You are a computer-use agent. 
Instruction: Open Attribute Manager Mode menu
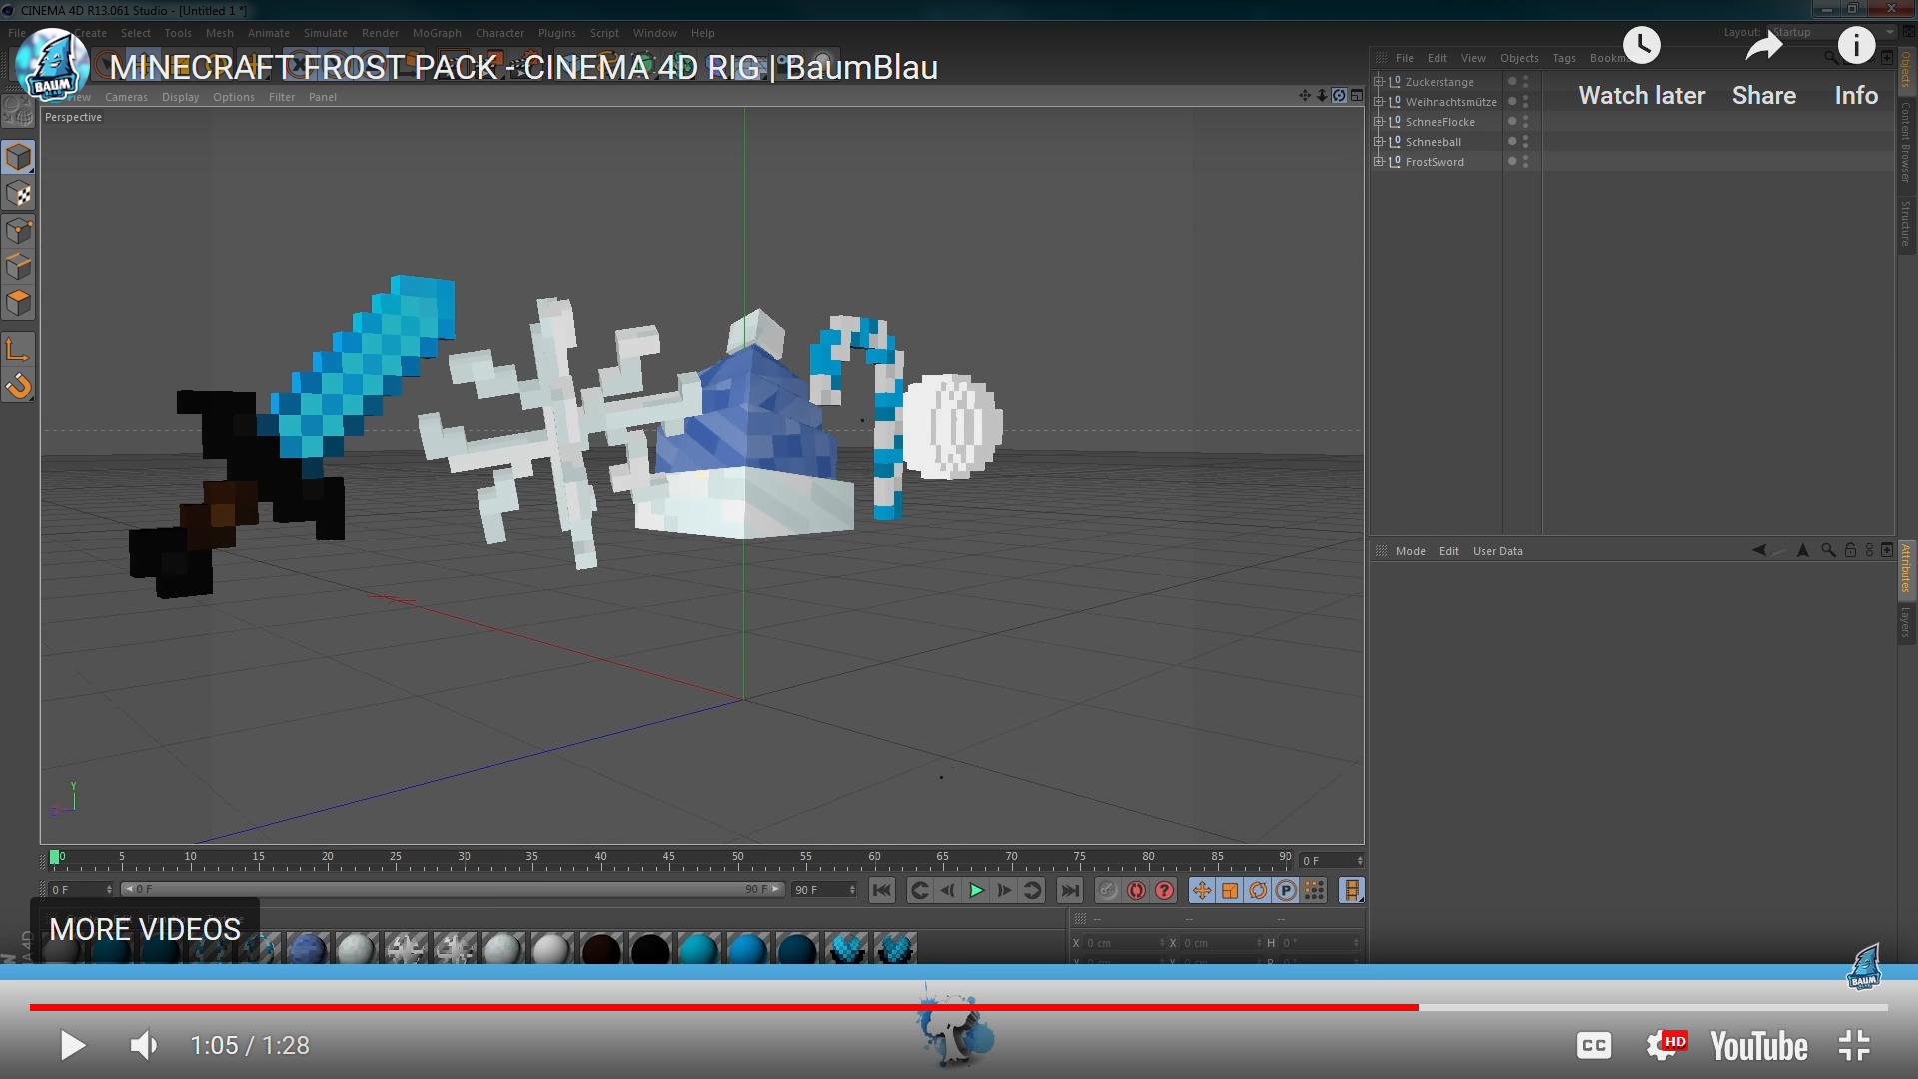pos(1410,551)
